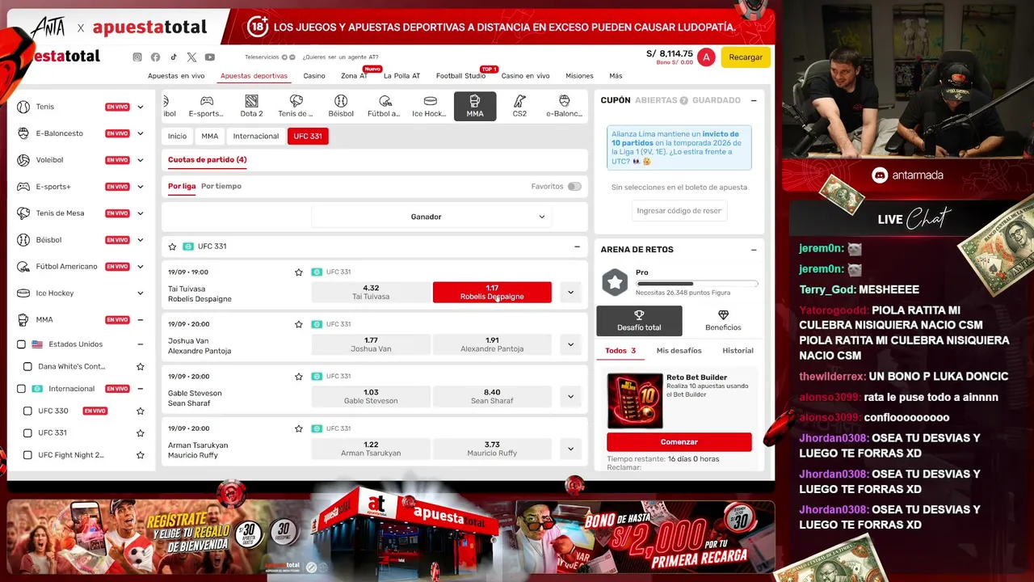This screenshot has height=582, width=1034.
Task: Expand the E-sports+ sidebar chevron
Action: [x=141, y=187]
